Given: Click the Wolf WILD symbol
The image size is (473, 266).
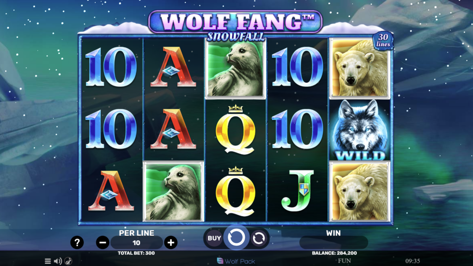Looking at the screenshot, I should [x=359, y=130].
